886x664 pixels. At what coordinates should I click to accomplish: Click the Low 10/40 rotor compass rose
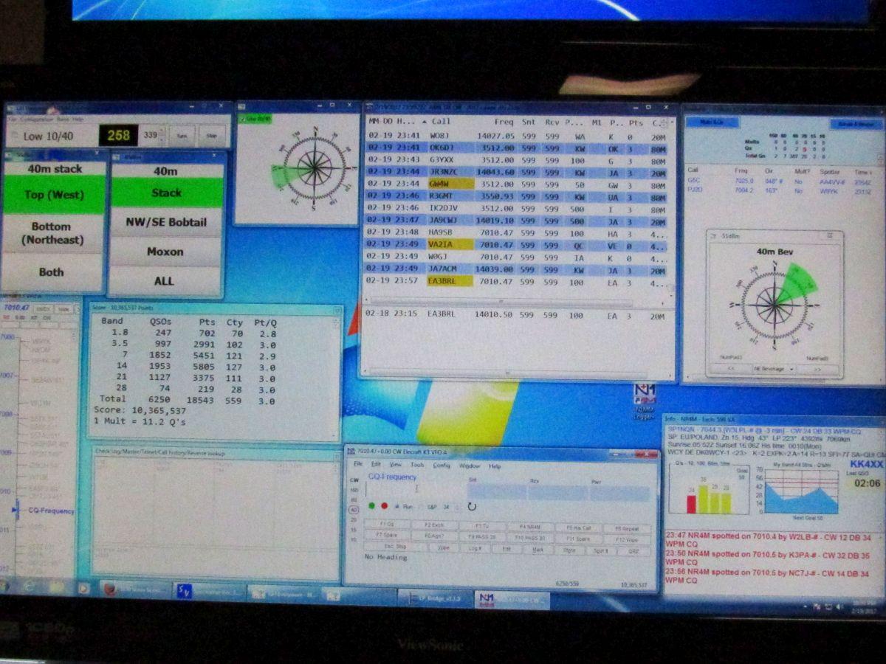click(315, 167)
